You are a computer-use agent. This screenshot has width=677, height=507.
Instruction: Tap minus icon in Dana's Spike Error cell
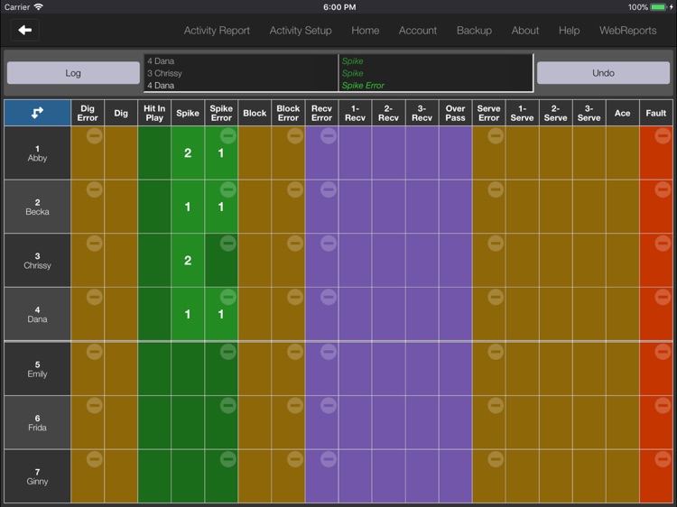tap(228, 297)
